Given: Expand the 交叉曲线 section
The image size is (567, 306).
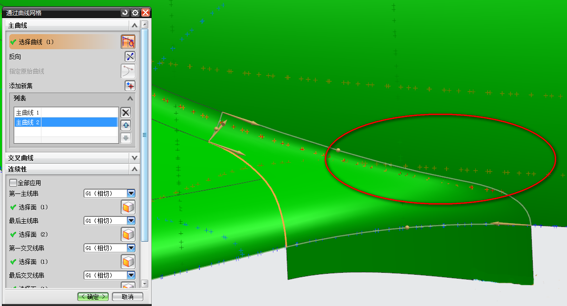Looking at the screenshot, I should 135,158.
